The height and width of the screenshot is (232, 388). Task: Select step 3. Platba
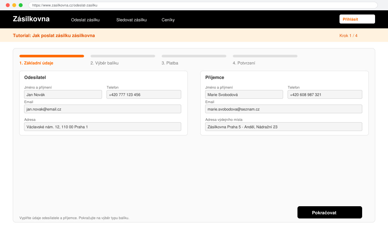170,63
